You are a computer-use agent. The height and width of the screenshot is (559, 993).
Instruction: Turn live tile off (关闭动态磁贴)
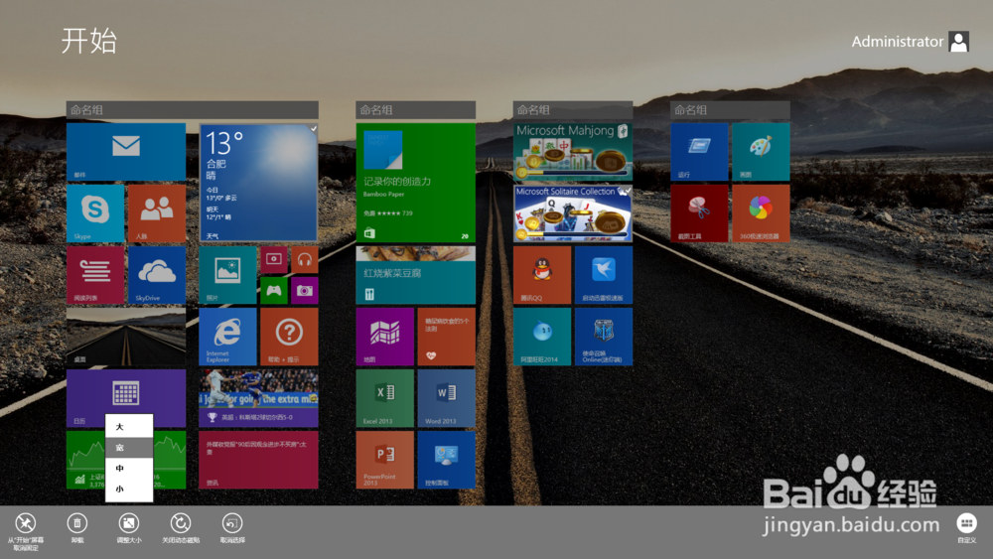(181, 528)
